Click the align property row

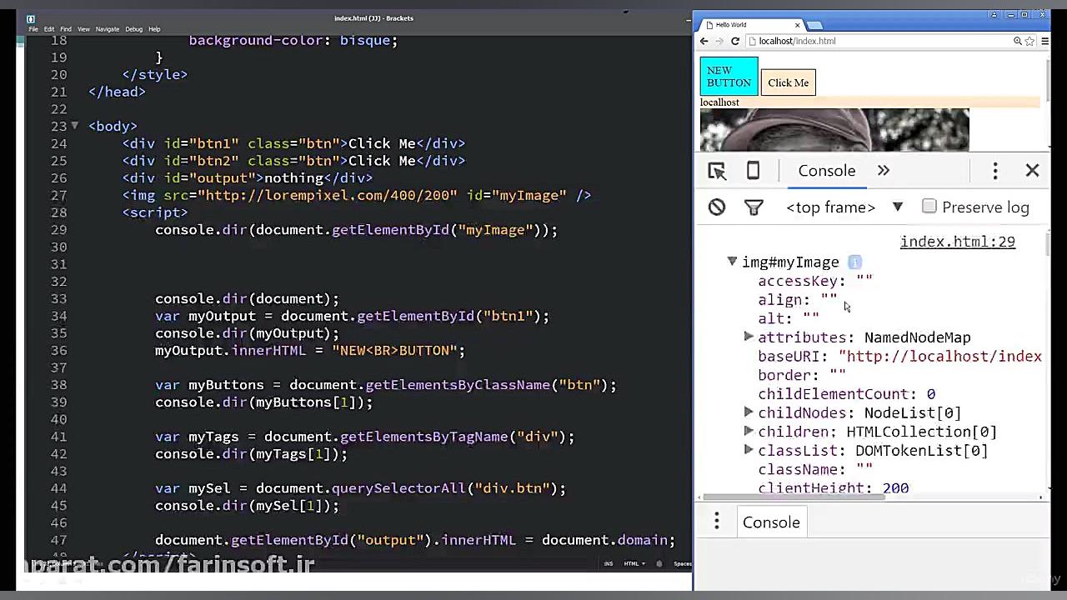click(798, 299)
